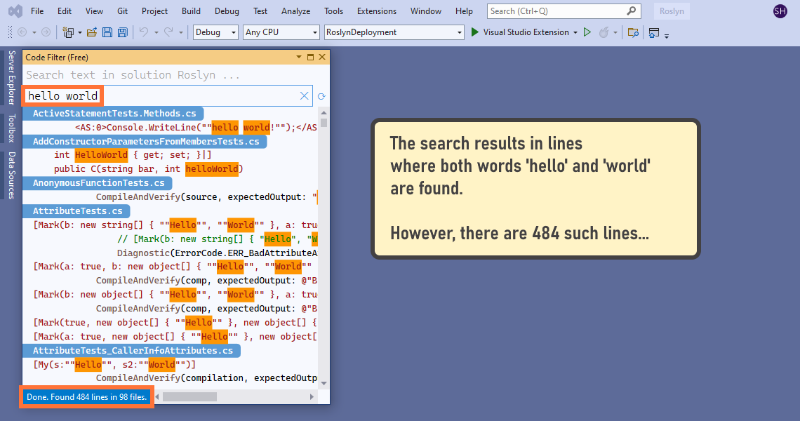Click the user account SH avatar
800x421 pixels.
click(780, 11)
